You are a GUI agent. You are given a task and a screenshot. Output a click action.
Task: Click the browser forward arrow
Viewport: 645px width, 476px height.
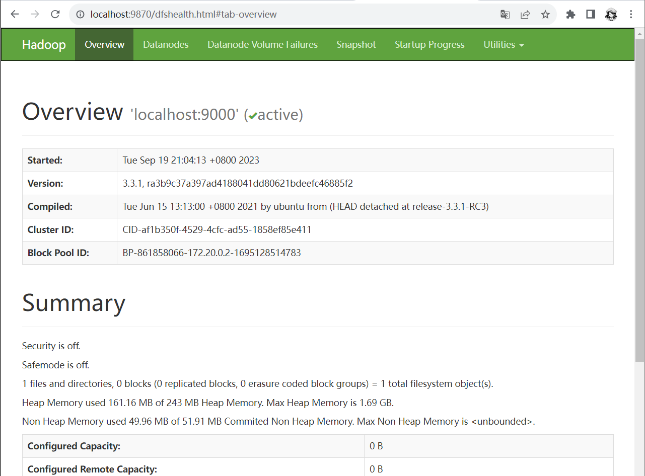(35, 14)
